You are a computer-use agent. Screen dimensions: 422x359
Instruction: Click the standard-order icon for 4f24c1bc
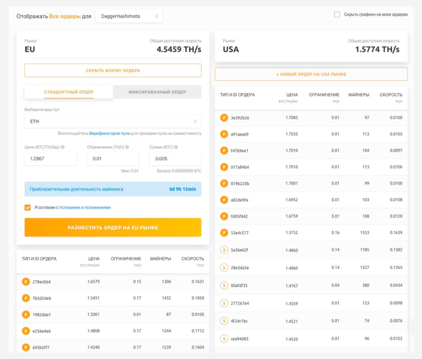[x=224, y=321]
